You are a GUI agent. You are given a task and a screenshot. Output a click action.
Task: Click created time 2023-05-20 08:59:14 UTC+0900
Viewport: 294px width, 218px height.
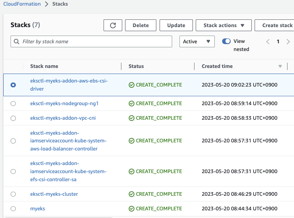coord(240,104)
